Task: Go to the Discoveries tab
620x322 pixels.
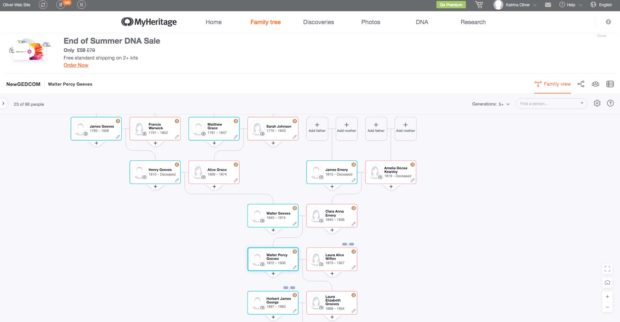Action: tap(318, 22)
